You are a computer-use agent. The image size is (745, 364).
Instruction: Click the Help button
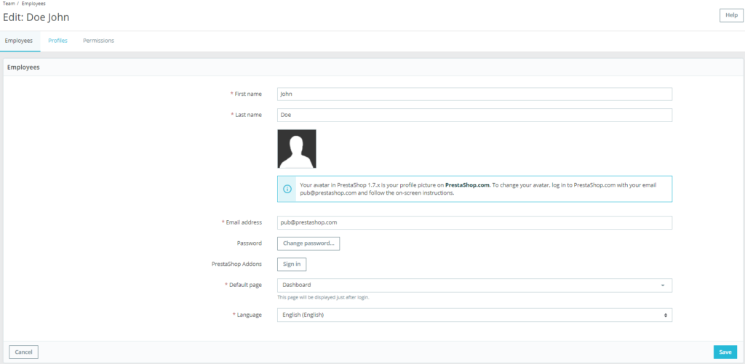click(731, 15)
